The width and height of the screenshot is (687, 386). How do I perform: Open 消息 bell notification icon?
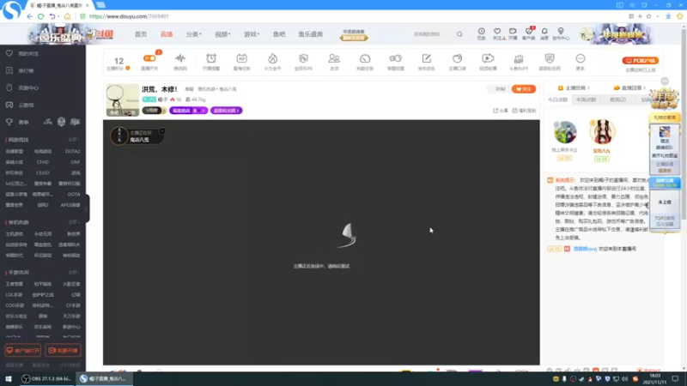pyautogui.click(x=544, y=32)
